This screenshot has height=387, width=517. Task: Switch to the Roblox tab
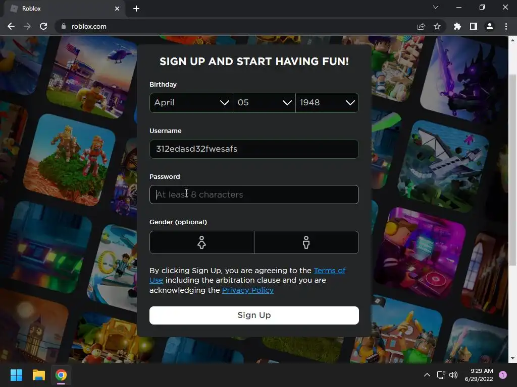tap(64, 9)
